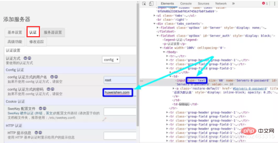Select the br clear="right" line
This screenshot has height=143, width=278.
click(x=172, y=19)
